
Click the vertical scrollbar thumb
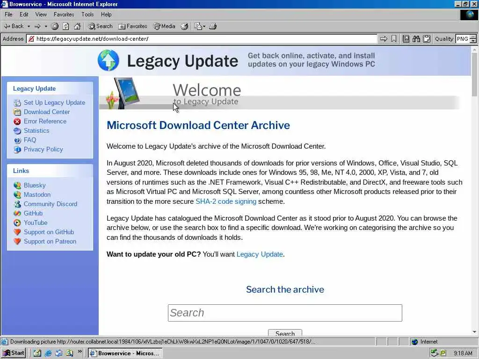tap(474, 75)
